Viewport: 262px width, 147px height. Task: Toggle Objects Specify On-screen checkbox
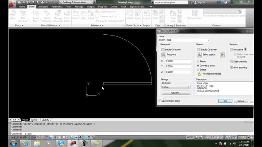click(198, 49)
